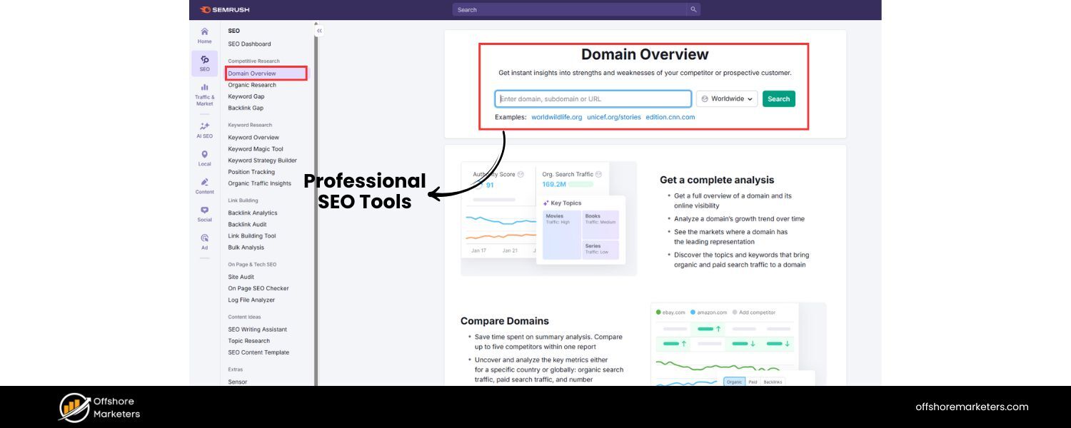Viewport: 1071px width, 428px height.
Task: Select Backlink Analytics under Link Building
Action: [x=251, y=212]
